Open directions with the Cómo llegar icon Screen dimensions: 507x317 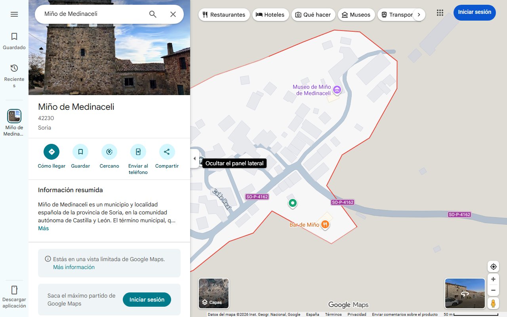pyautogui.click(x=51, y=152)
